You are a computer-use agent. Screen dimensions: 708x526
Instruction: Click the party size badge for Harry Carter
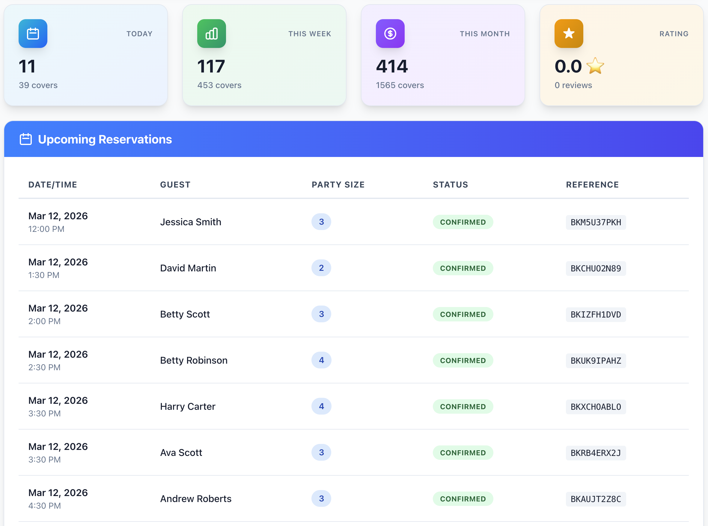[x=321, y=406]
